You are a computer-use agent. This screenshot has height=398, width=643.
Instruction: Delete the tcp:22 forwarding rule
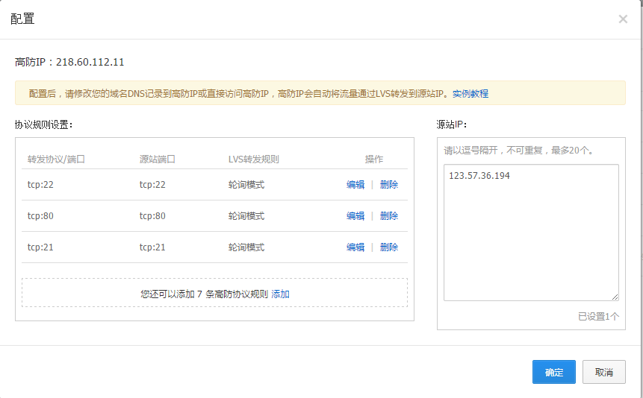(389, 185)
